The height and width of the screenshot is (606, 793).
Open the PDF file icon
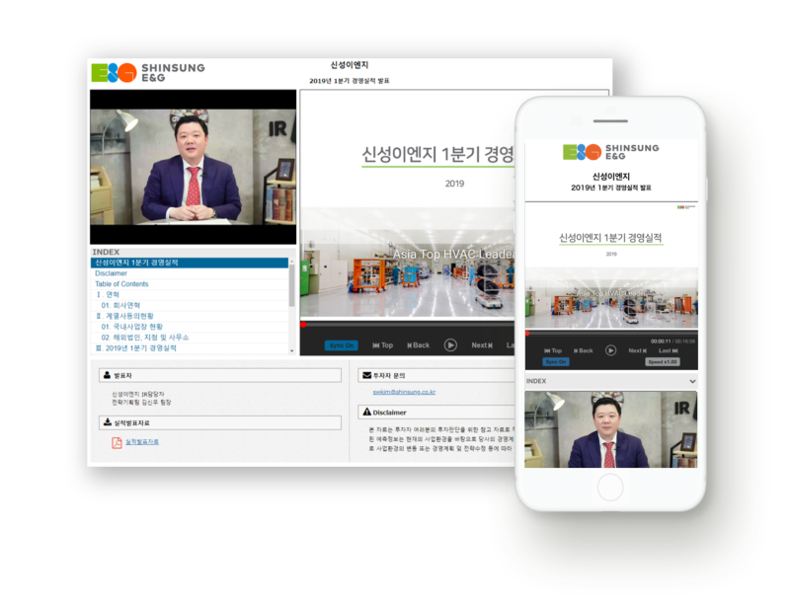[117, 443]
